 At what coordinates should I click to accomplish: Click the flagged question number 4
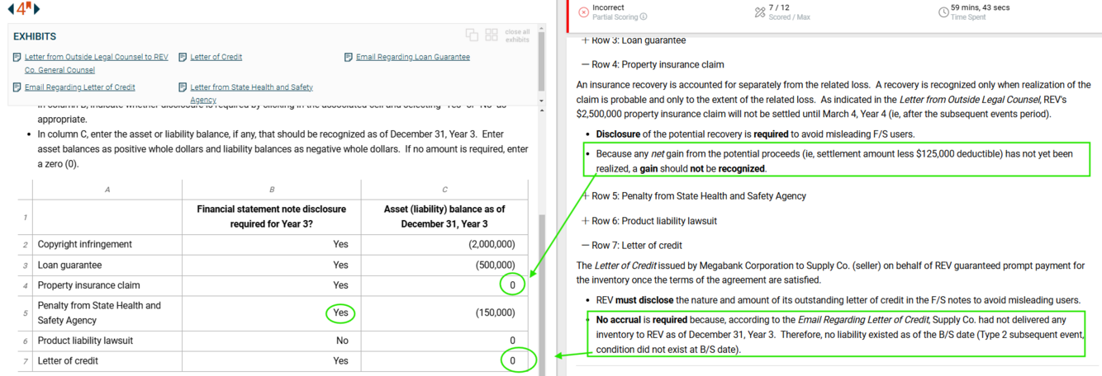coord(23,8)
